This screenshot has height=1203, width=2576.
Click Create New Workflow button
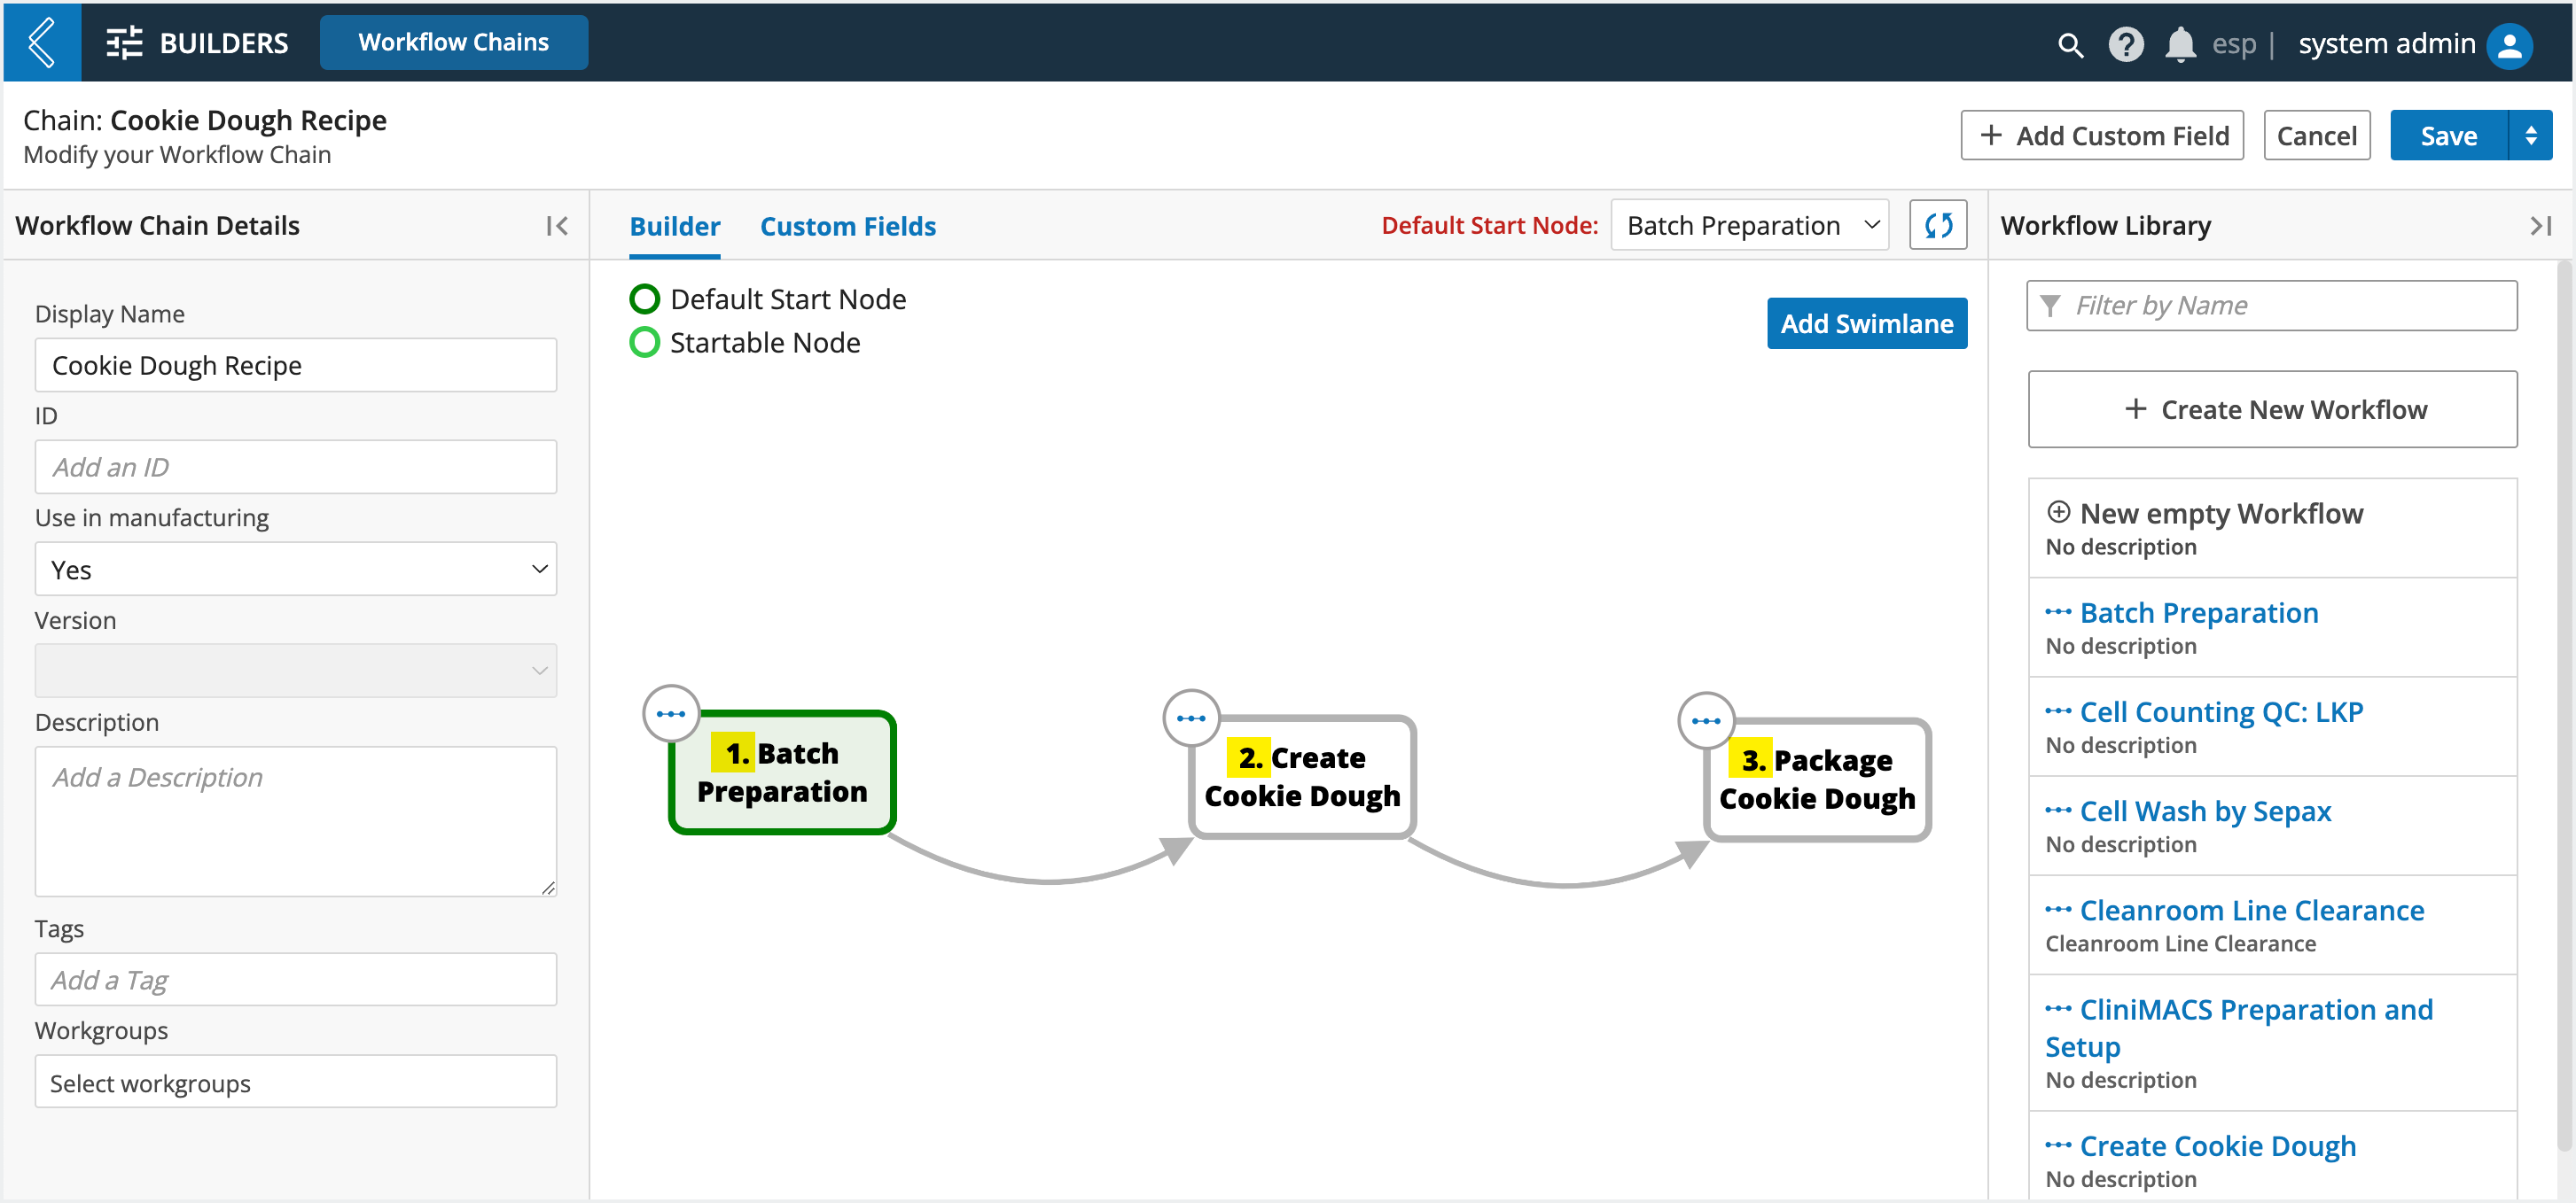tap(2273, 411)
